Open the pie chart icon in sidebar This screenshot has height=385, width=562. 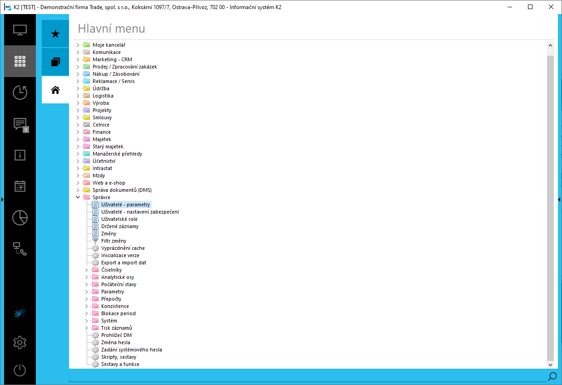(x=20, y=218)
